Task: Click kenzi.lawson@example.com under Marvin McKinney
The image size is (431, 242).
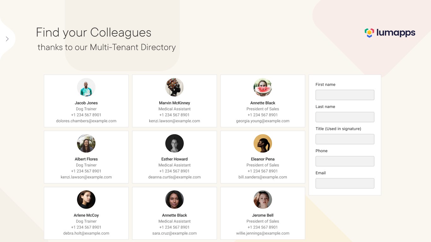Action: [174, 121]
